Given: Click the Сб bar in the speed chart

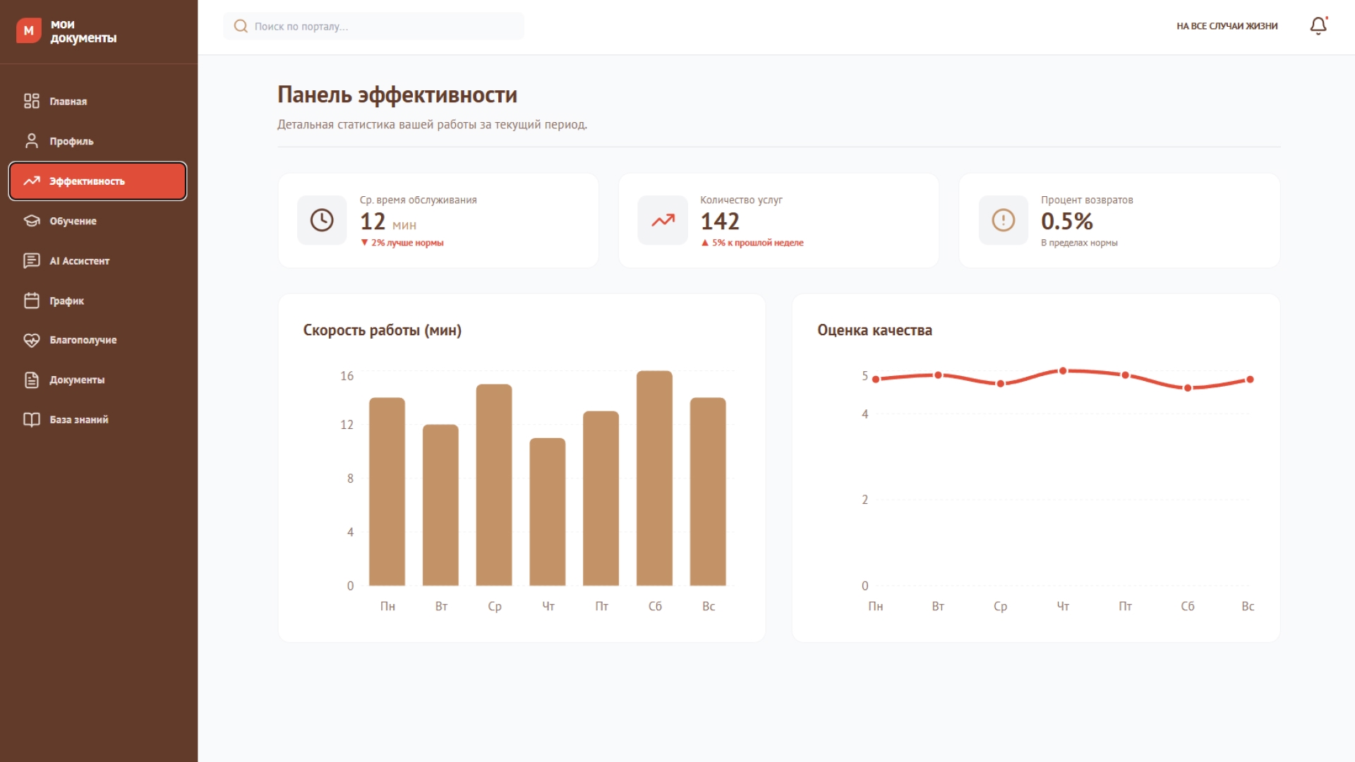Looking at the screenshot, I should (654, 478).
